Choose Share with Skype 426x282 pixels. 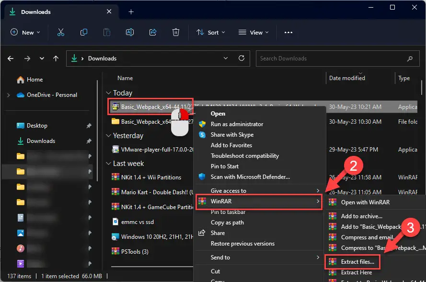coord(232,135)
